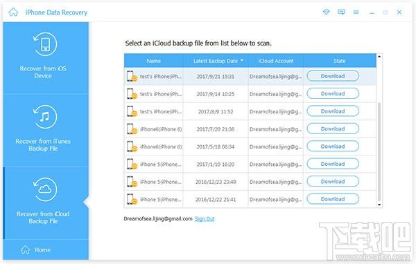Screen dimensions: 416x264
Task: Select Recover from iOS Device mode
Action: pos(45,58)
